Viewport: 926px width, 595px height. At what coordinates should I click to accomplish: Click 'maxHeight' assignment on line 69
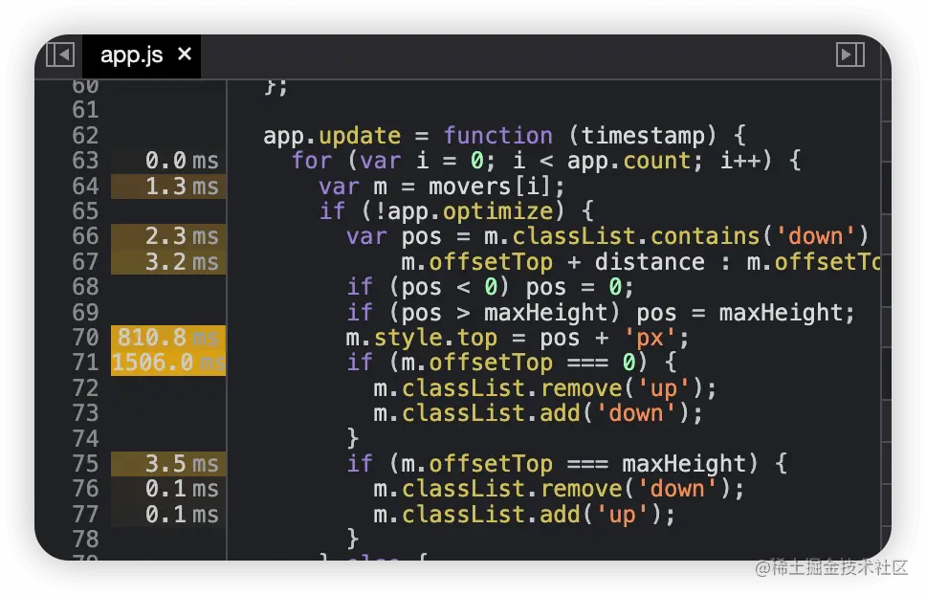(781, 313)
